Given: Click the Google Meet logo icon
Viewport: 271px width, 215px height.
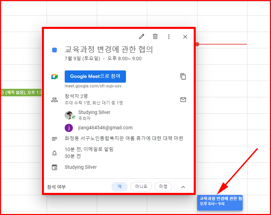Looking at the screenshot, I should (x=54, y=77).
